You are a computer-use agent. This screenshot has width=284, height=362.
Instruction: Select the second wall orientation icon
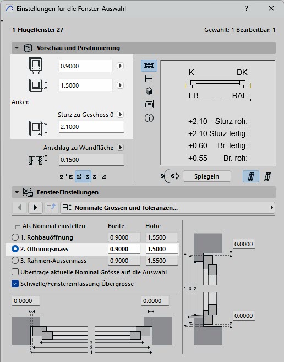tap(267, 177)
